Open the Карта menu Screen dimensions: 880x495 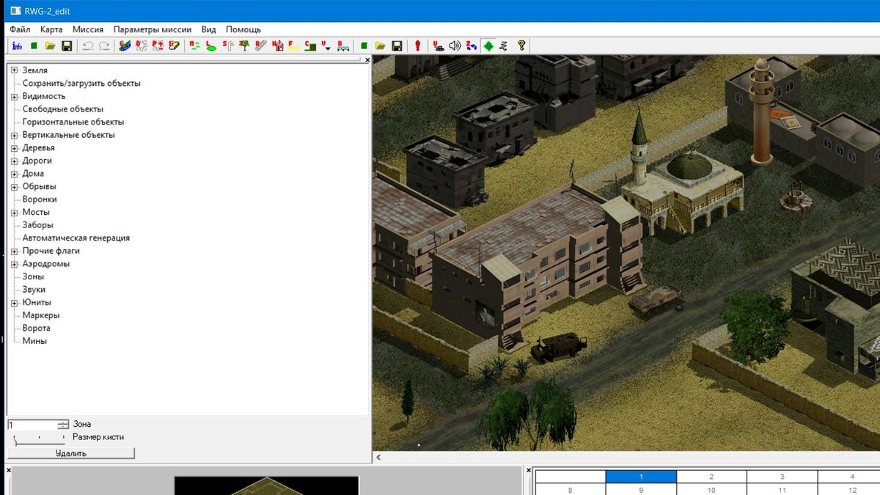51,29
